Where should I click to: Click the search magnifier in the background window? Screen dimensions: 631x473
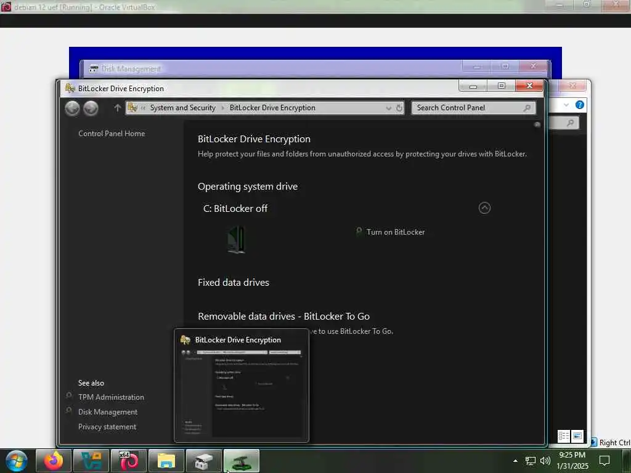(570, 123)
